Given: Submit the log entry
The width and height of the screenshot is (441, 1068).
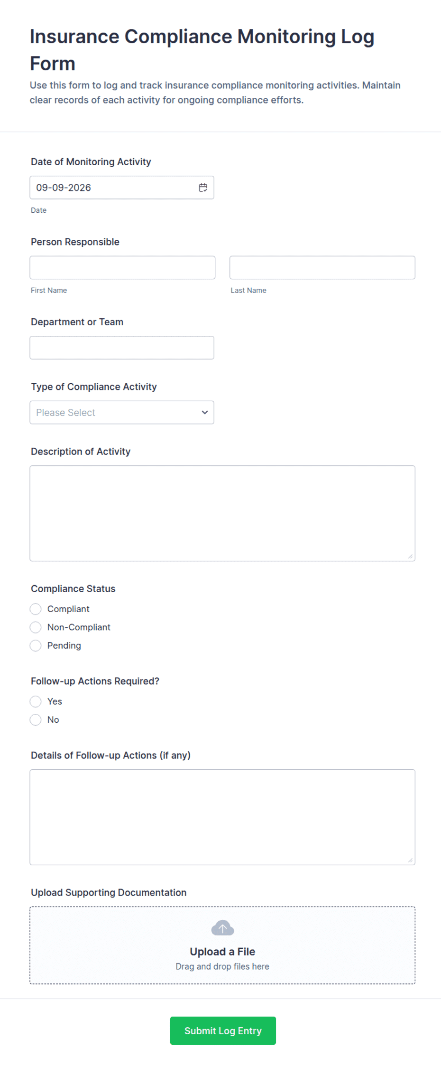Looking at the screenshot, I should click(223, 1030).
